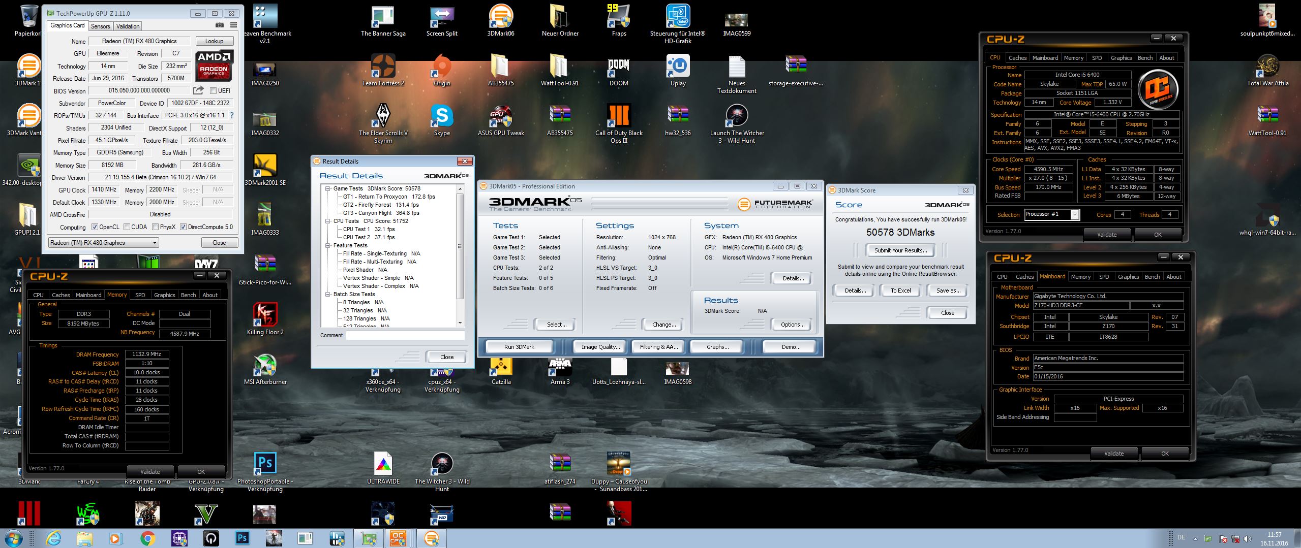Open the Fraps desktop icon
The width and height of the screenshot is (1301, 548).
619,20
